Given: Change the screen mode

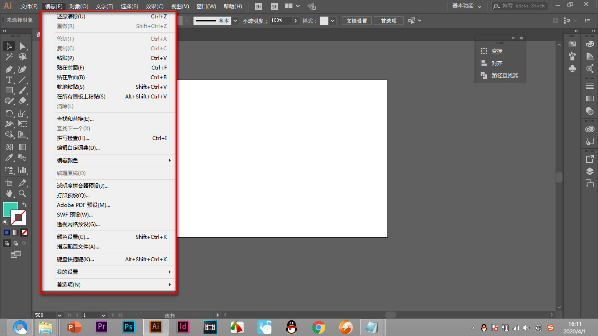Looking at the screenshot, I should tap(16, 254).
